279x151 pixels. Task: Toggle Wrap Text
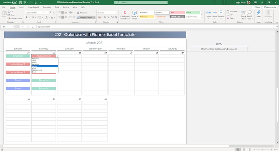(x=82, y=13)
